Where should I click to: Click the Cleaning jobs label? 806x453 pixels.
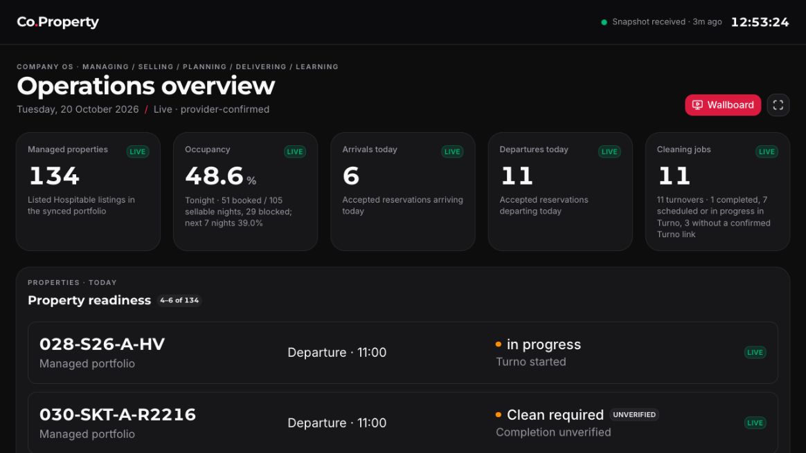click(x=683, y=149)
